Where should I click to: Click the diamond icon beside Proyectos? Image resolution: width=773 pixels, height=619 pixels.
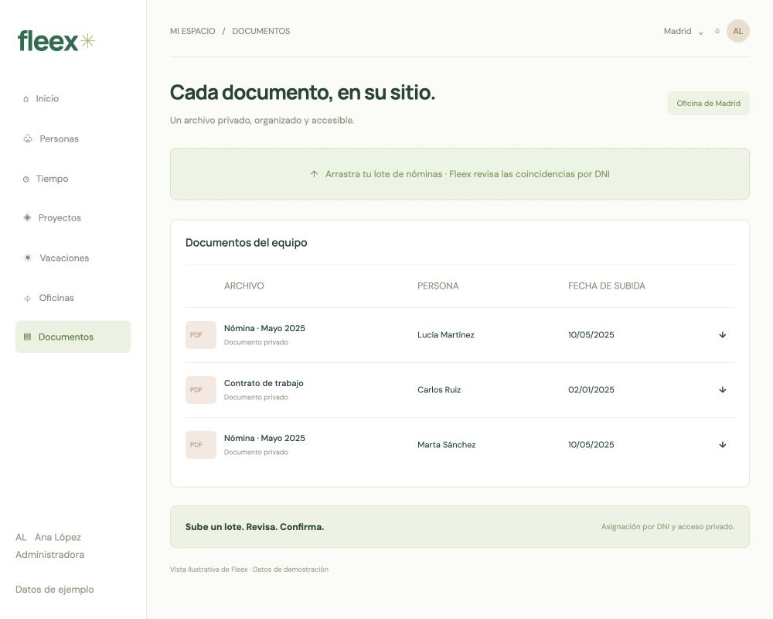27,217
